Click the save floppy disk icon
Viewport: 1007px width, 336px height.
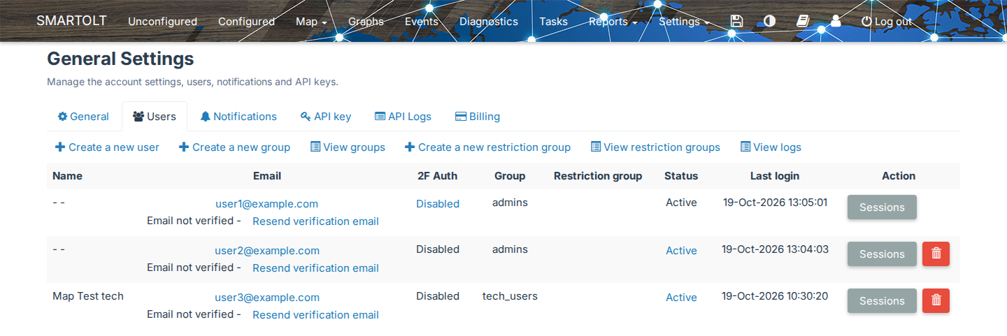736,21
